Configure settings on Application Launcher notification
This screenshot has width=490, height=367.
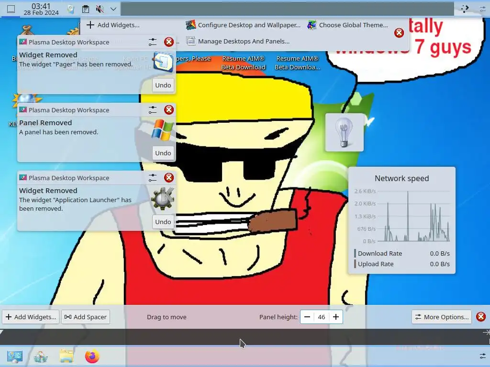pos(153,178)
